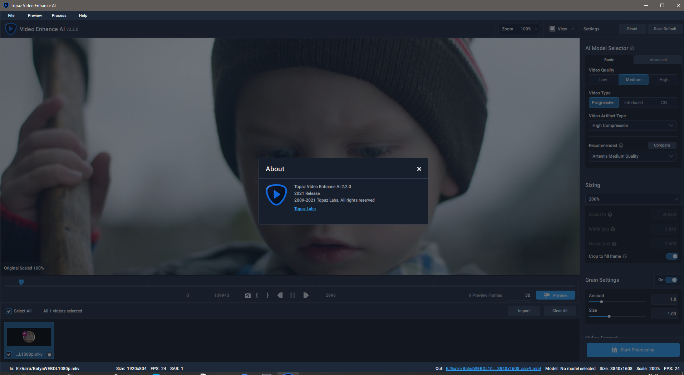Click the View layout icon
Screen dimensions: 684x375
[x=552, y=29]
